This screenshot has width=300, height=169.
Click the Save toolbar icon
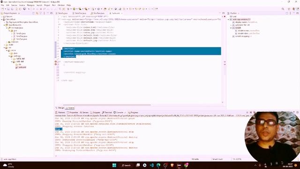[x=8, y=9]
